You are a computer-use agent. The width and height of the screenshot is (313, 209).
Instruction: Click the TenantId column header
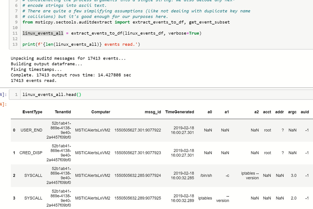tap(63, 112)
